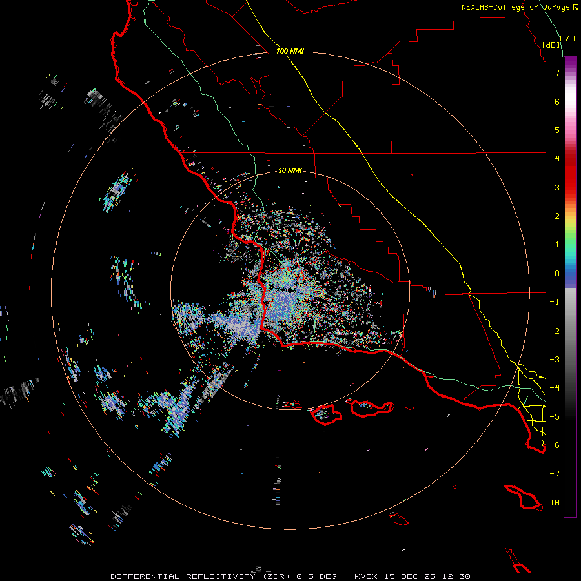Viewport: 581px width, 581px height.
Task: Click the "7" value on the color scale
Action: (557, 72)
